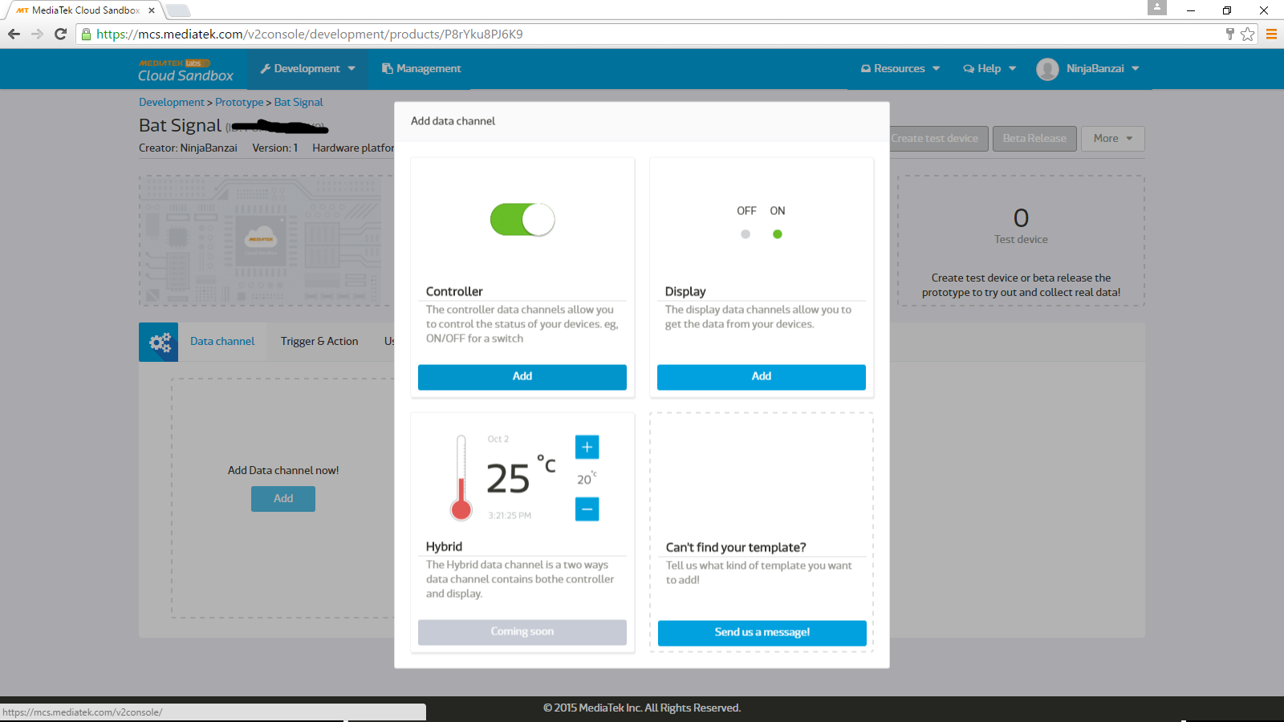Click the plus button on Hybrid thermometer
Screen dimensions: 1284x722
pyautogui.click(x=587, y=447)
